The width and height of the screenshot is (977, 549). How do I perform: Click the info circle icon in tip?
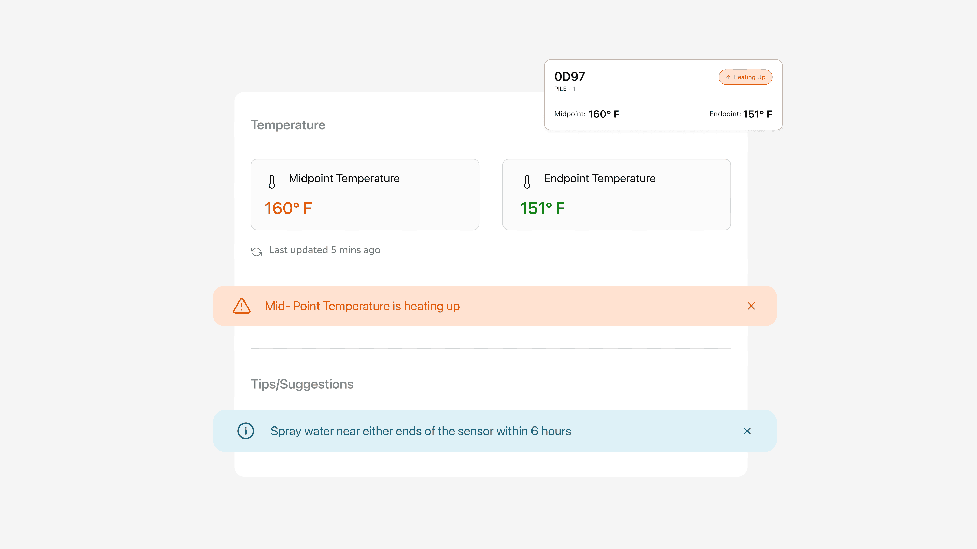[x=245, y=431]
